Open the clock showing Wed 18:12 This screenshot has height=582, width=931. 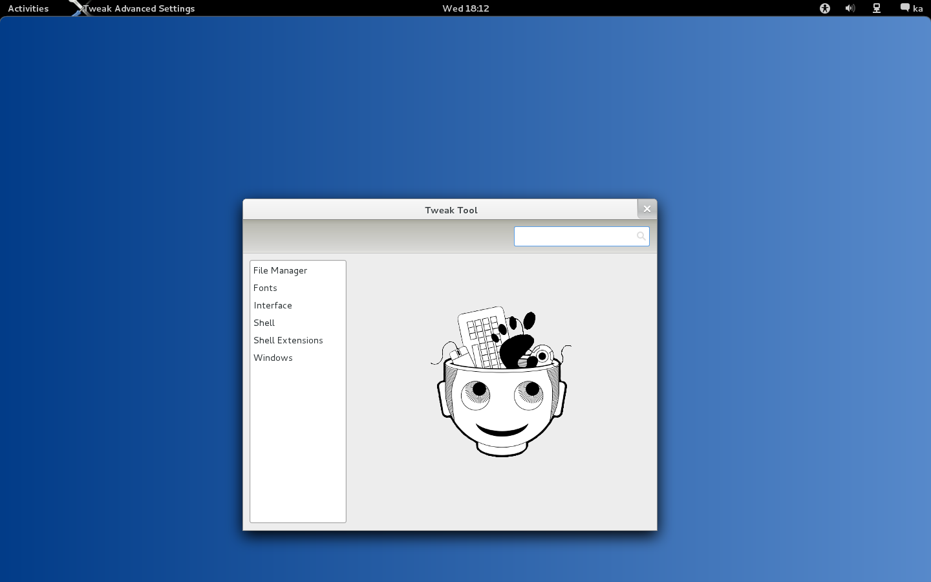coord(465,8)
